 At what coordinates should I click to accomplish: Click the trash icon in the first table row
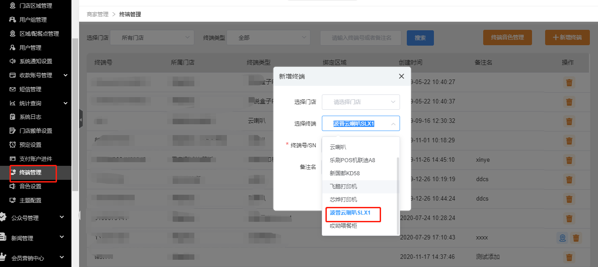pyautogui.click(x=570, y=82)
